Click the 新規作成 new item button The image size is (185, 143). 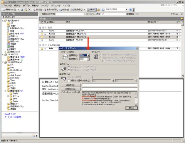point(10,10)
